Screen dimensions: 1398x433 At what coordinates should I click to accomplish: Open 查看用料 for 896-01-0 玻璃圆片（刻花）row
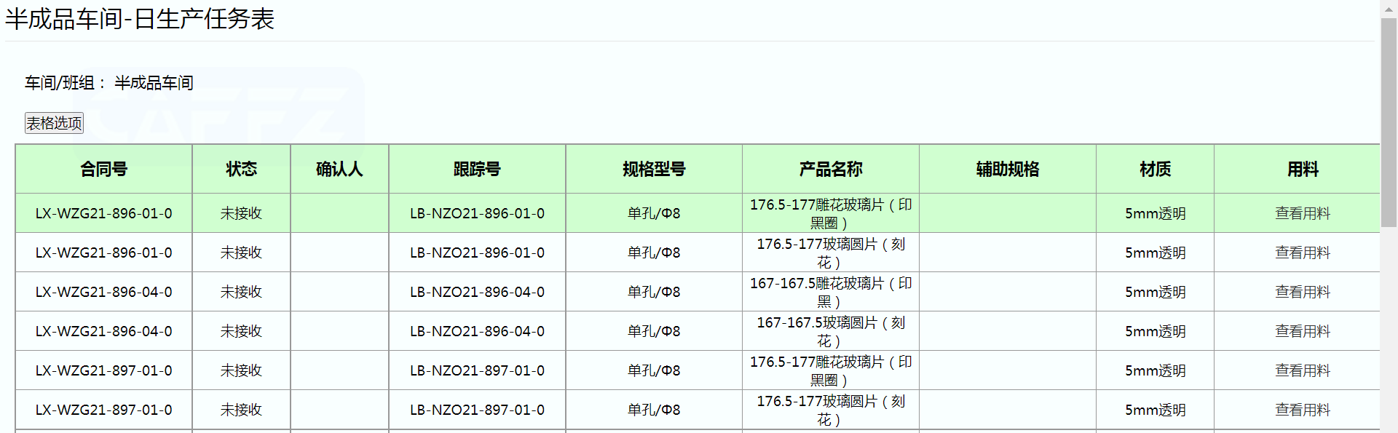[1303, 253]
